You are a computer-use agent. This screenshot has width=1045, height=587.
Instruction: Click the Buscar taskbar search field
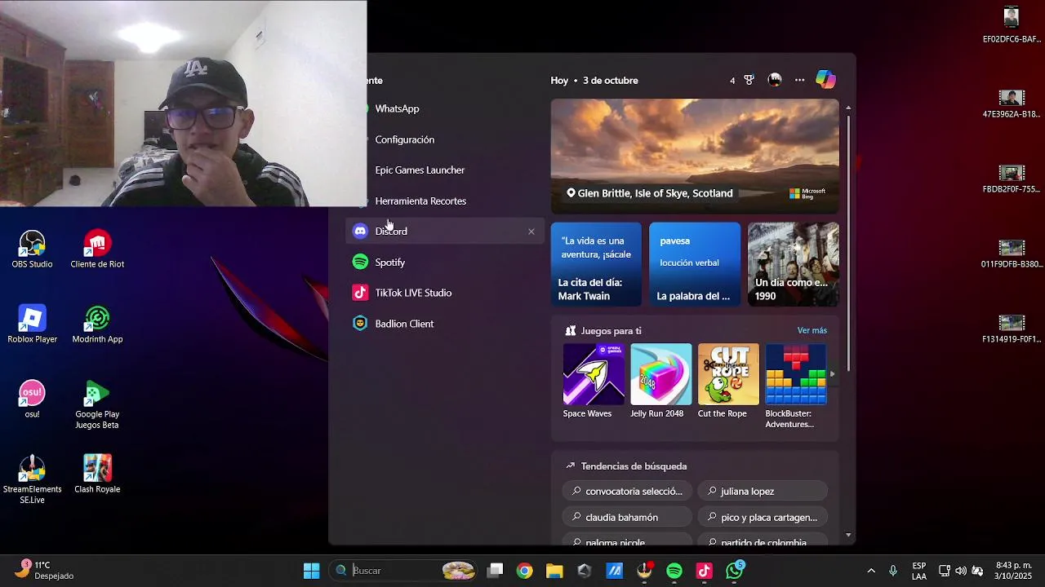[x=403, y=571]
